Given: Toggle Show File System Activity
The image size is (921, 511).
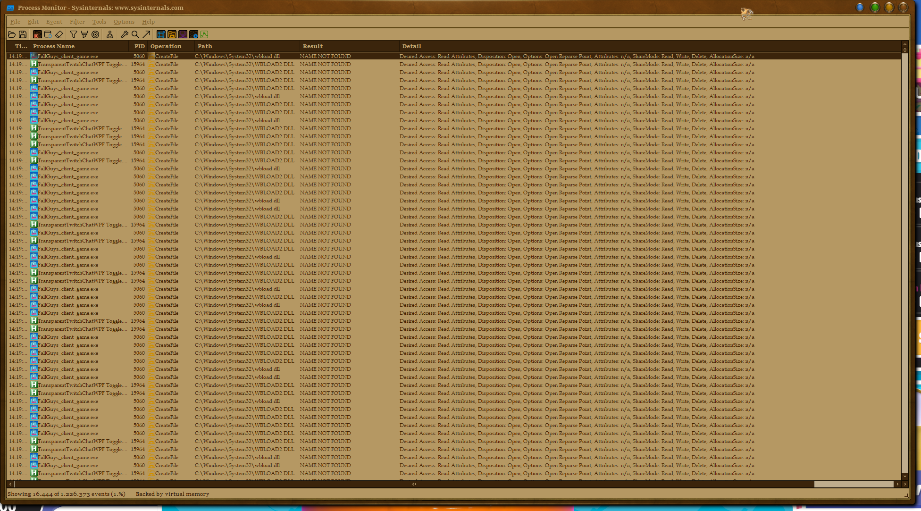Looking at the screenshot, I should [x=172, y=34].
